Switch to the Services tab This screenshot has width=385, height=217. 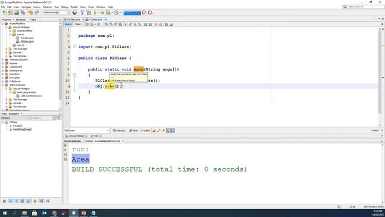point(20,19)
